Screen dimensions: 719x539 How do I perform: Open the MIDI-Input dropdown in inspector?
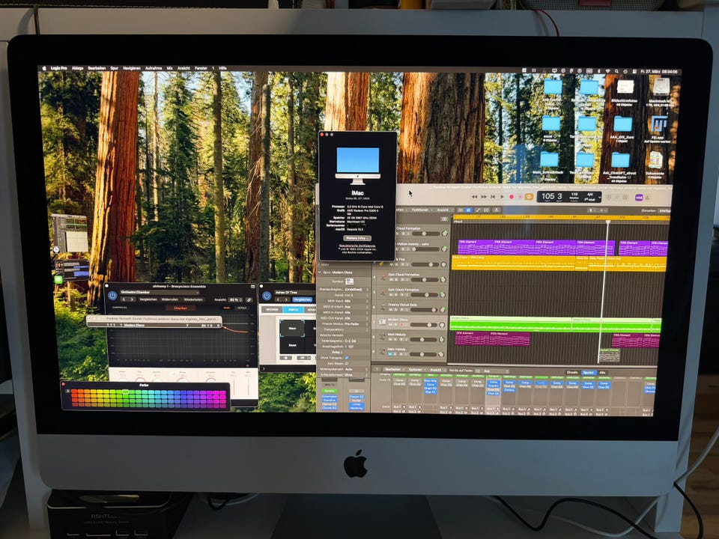(356, 301)
